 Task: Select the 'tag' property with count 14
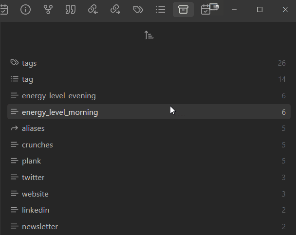coord(149,79)
